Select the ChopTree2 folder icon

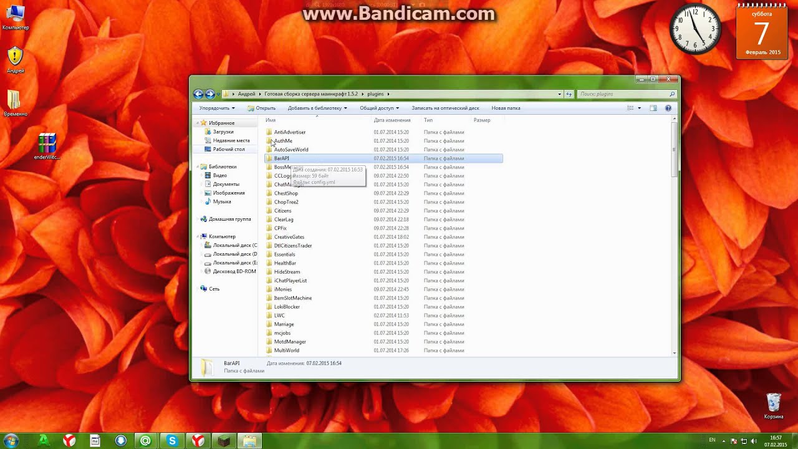coord(269,202)
